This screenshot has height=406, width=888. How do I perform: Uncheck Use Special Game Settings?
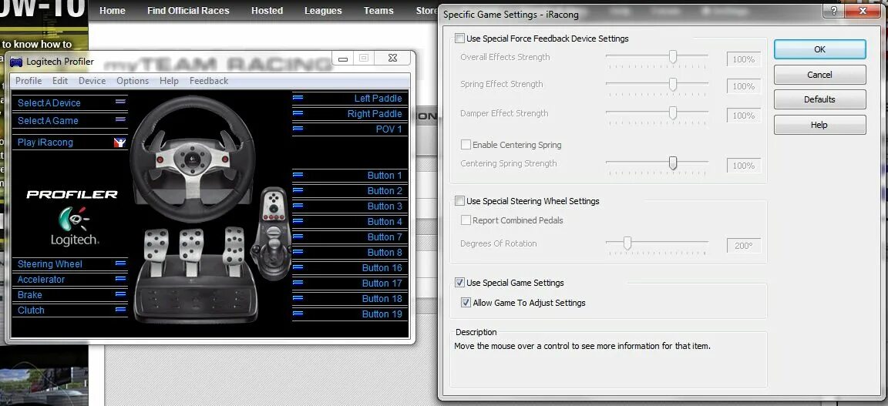click(x=459, y=282)
